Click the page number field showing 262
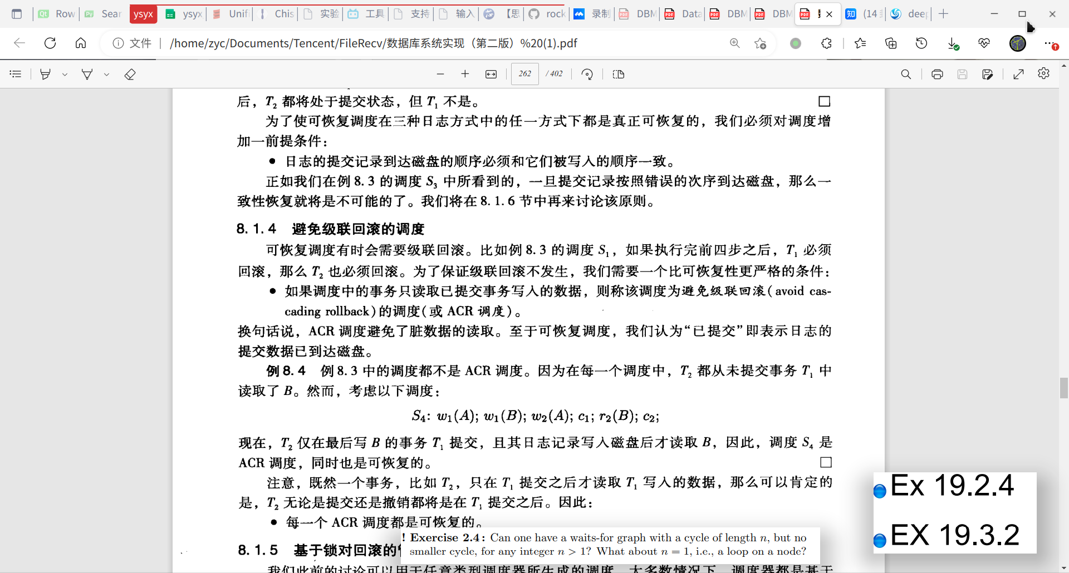 (x=525, y=74)
